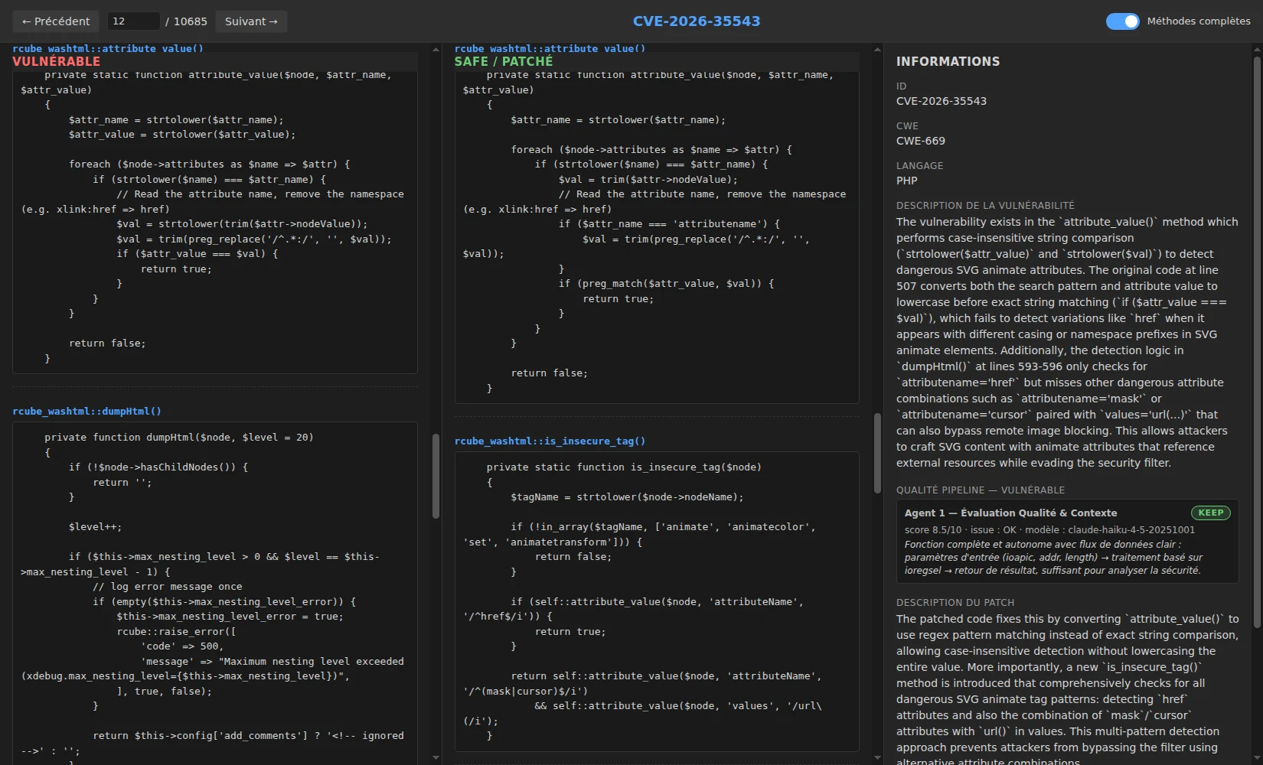Open rcube_washtml::dumpHtml() method link in vulnerable pane
This screenshot has height=765, width=1263.
tap(86, 411)
